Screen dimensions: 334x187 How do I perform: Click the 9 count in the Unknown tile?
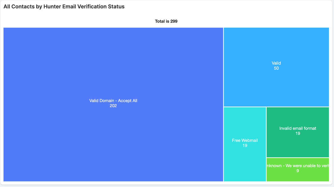pyautogui.click(x=297, y=171)
